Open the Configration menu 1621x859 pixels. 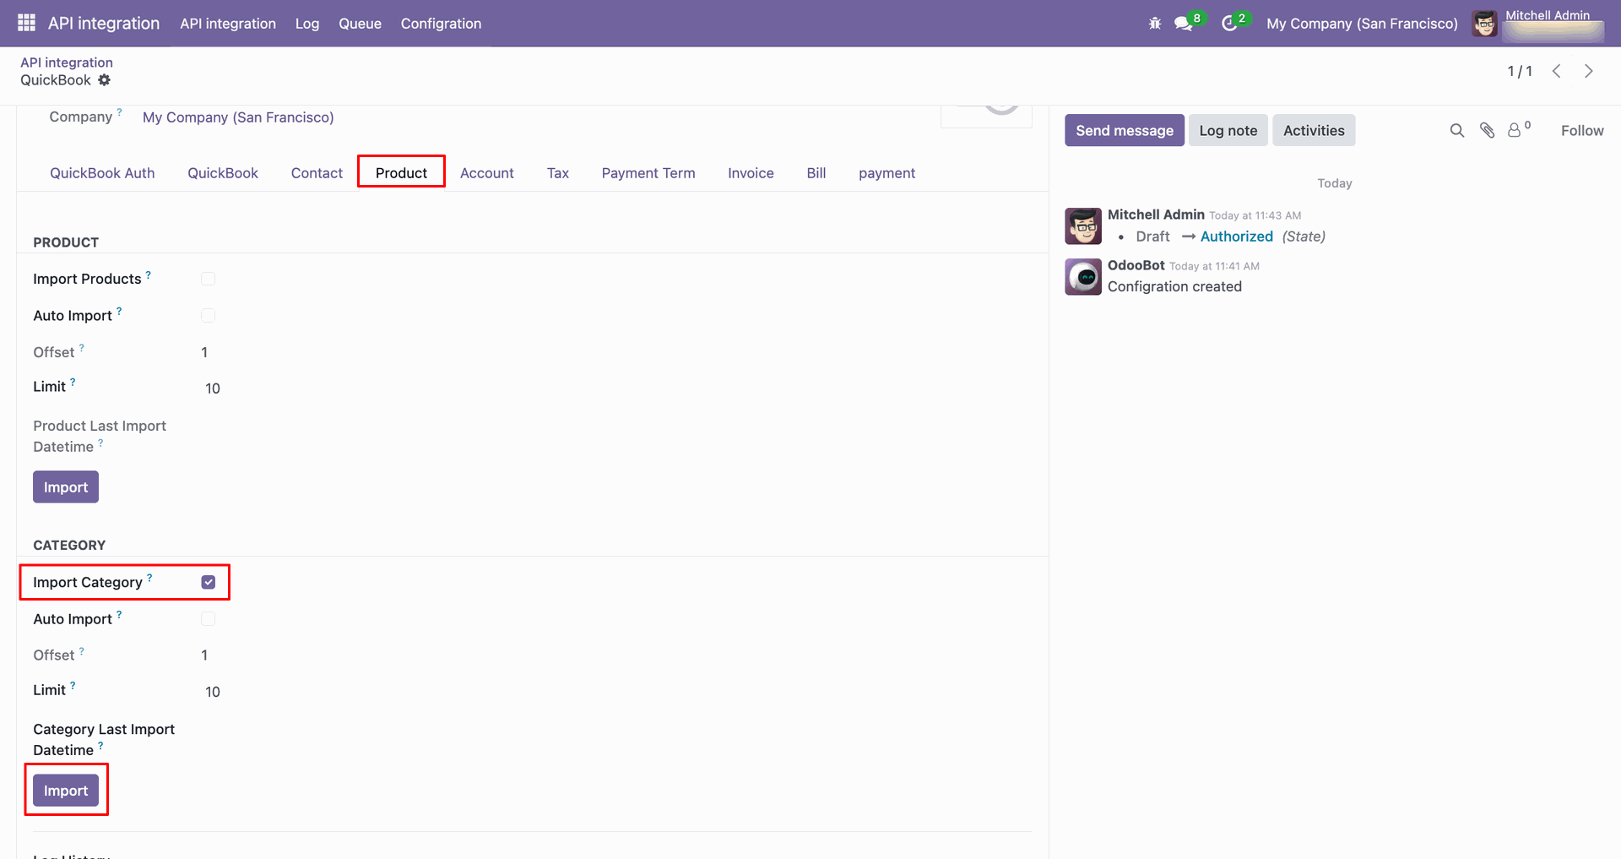click(441, 24)
